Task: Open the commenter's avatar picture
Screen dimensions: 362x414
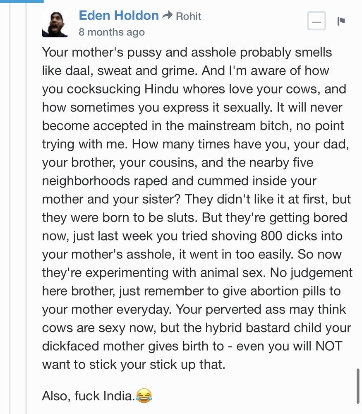Action: click(55, 24)
